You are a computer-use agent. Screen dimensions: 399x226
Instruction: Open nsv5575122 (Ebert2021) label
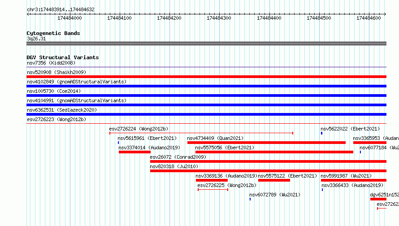[x=287, y=176]
